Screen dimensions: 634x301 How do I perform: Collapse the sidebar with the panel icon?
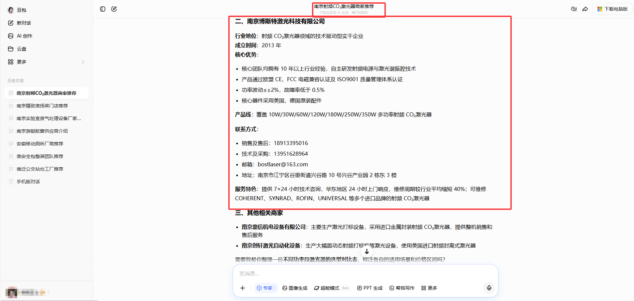point(103,9)
